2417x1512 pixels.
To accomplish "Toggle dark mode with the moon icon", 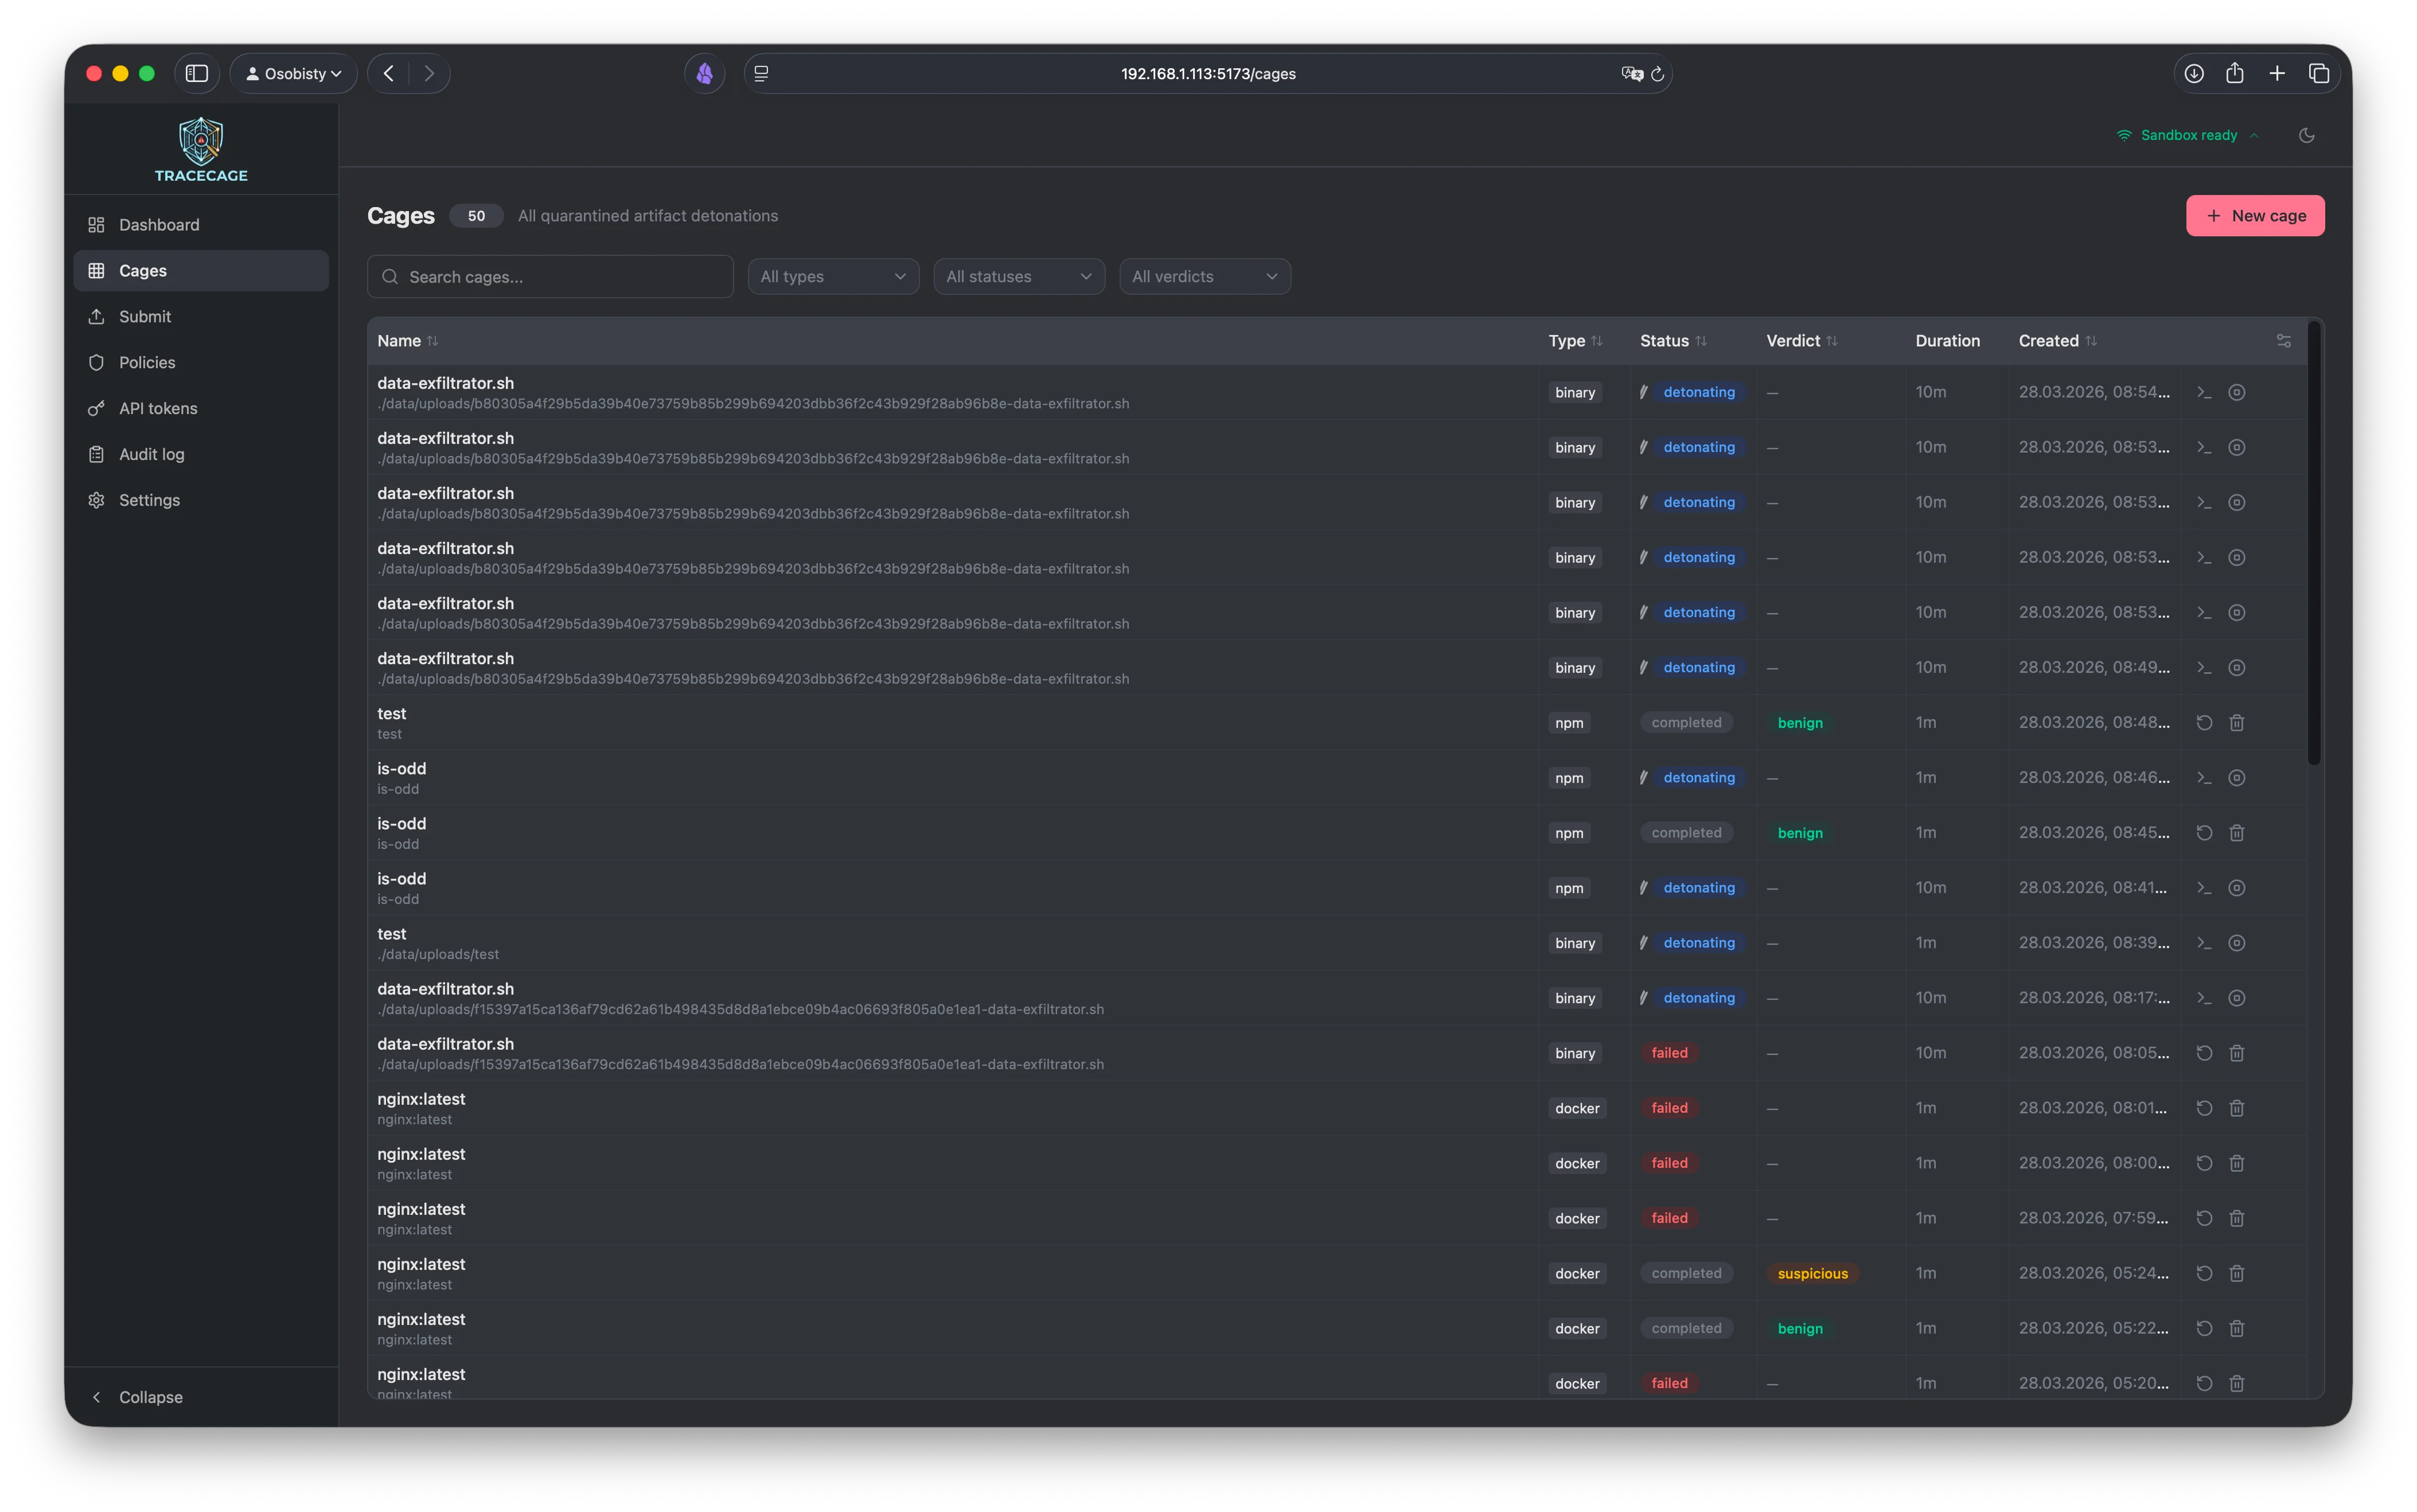I will 2307,135.
